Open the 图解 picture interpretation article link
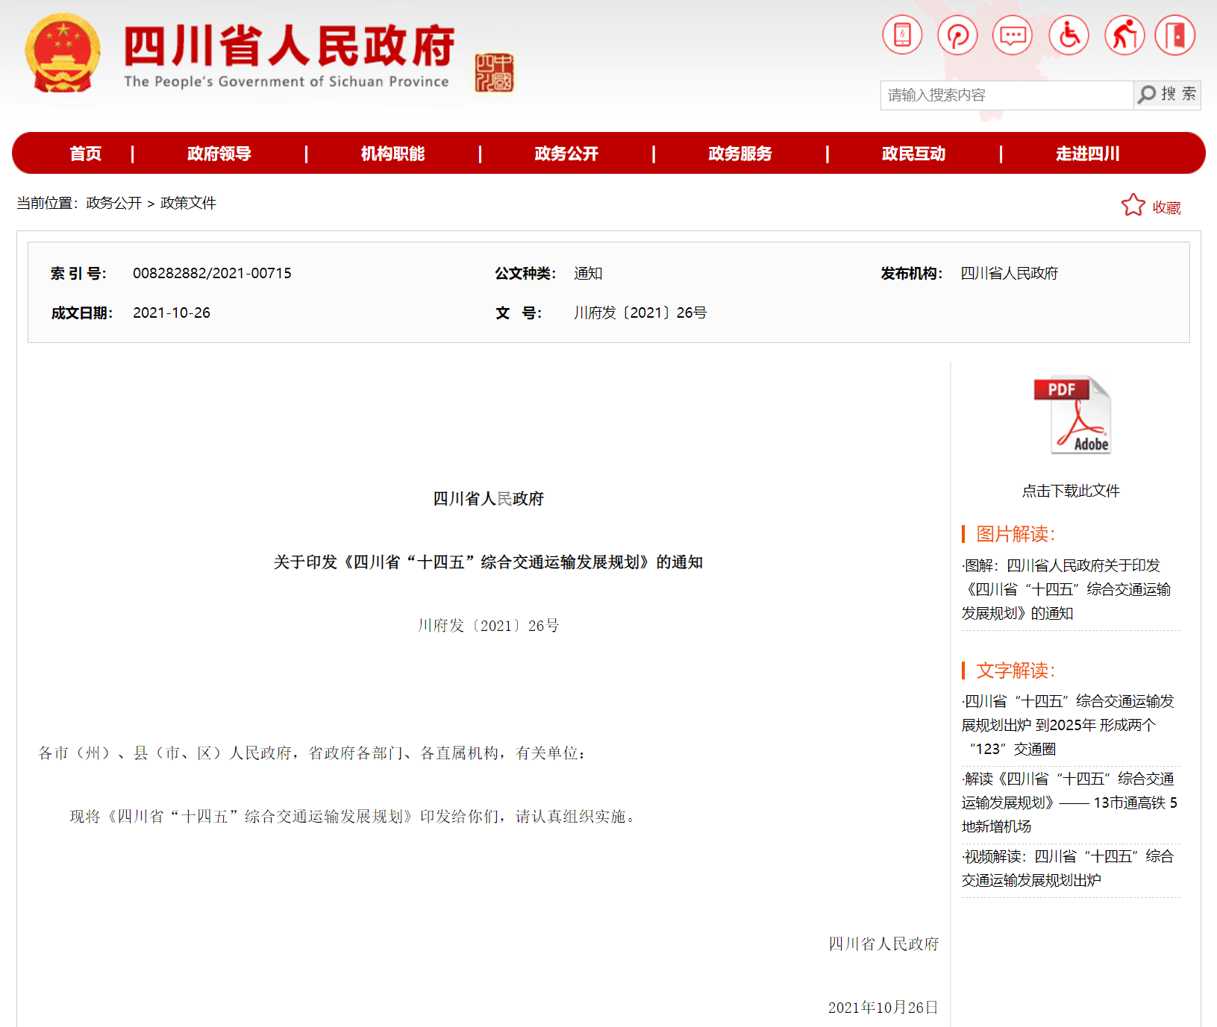The image size is (1217, 1027). (1067, 589)
